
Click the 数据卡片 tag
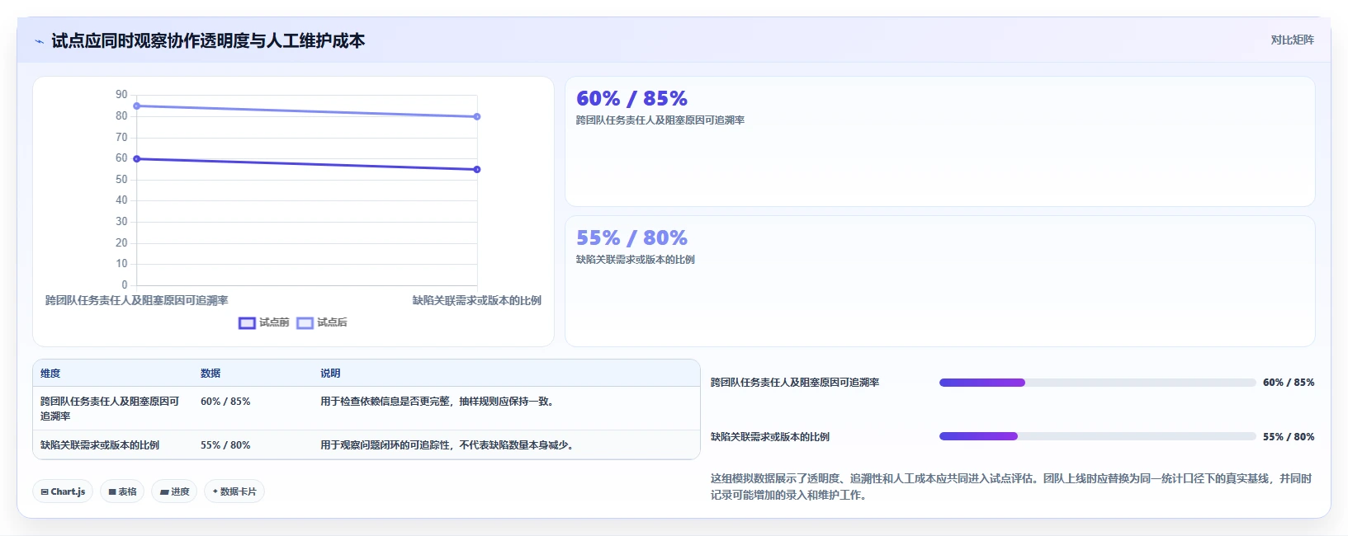pyautogui.click(x=234, y=491)
